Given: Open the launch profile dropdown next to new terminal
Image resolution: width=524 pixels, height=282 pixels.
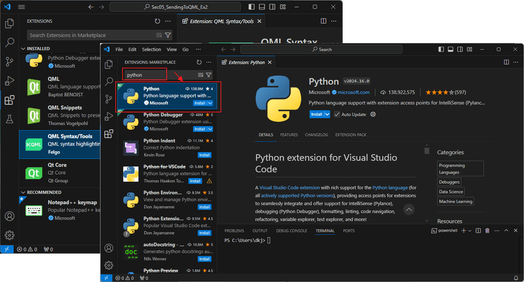Looking at the screenshot, I should point(470,231).
